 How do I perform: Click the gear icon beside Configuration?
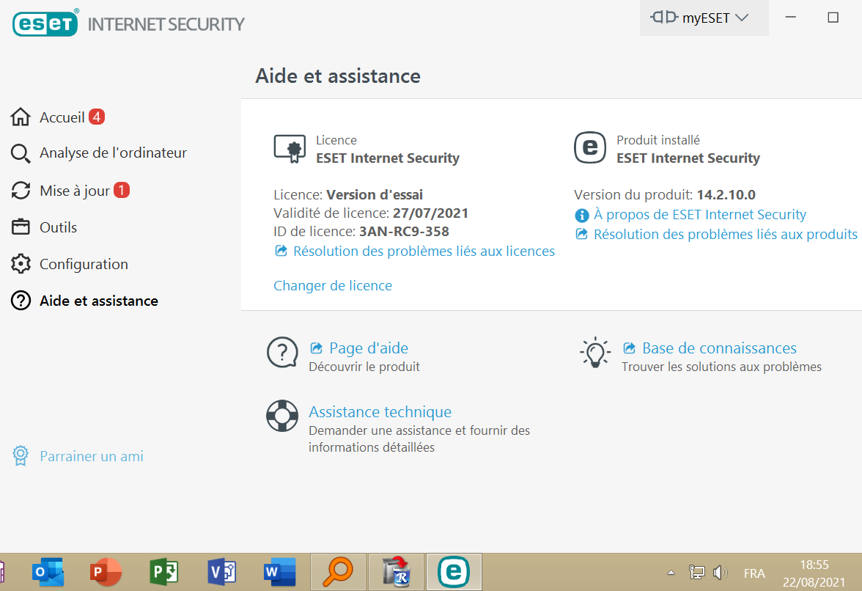(21, 264)
